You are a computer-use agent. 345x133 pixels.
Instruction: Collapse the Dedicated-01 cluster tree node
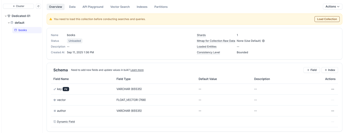(x=6, y=16)
